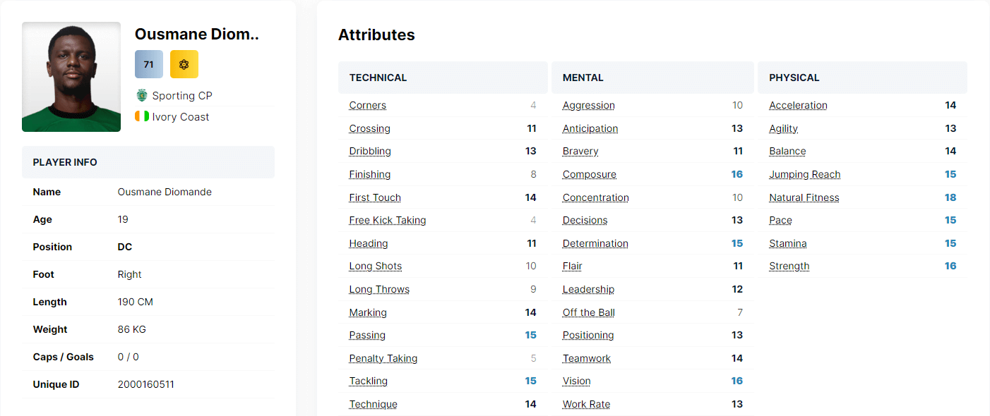This screenshot has width=990, height=416.
Task: Open the Jumping Reach attribute link
Action: point(804,174)
